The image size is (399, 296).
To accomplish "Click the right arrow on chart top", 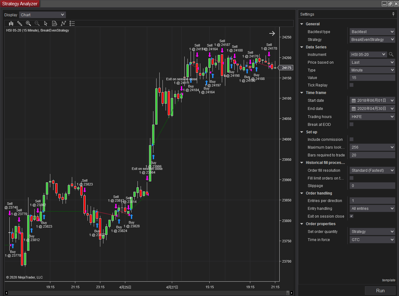I will (272, 33).
